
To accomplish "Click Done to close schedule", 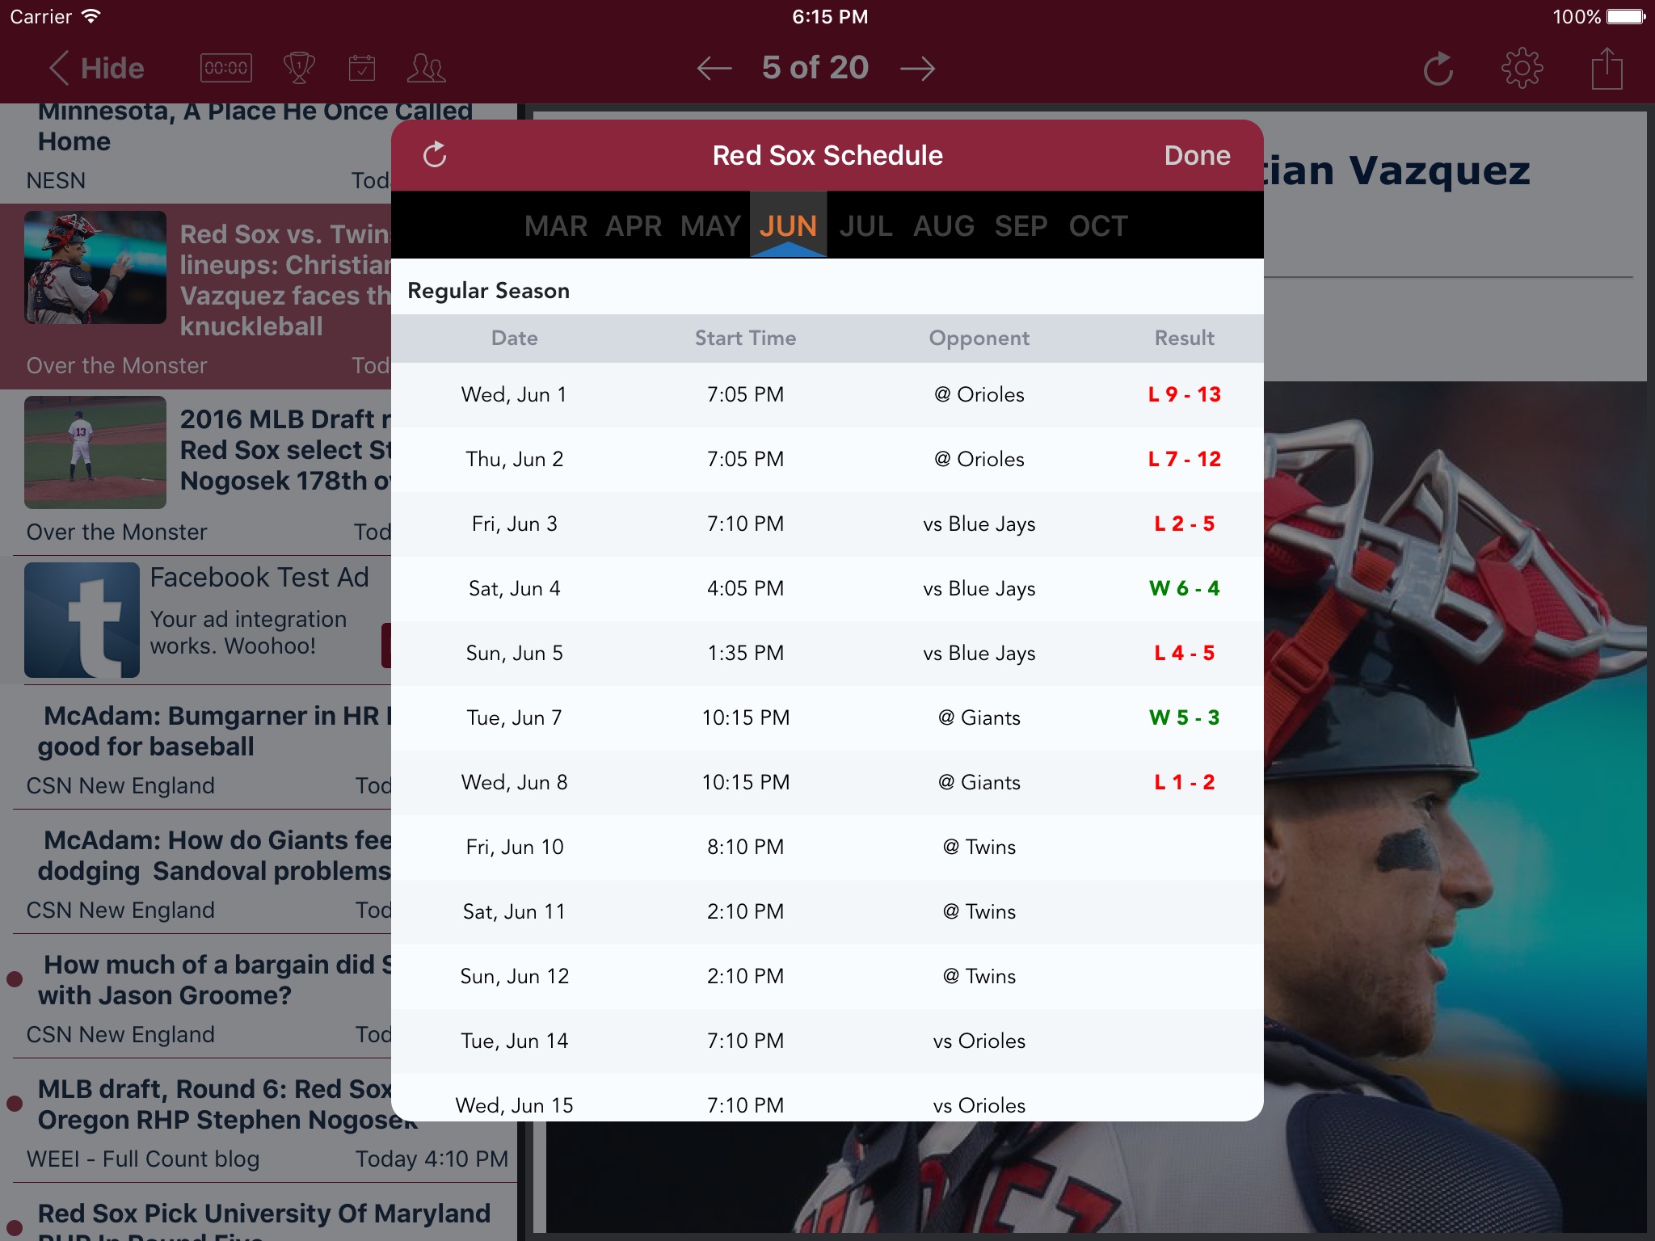I will pos(1196,155).
